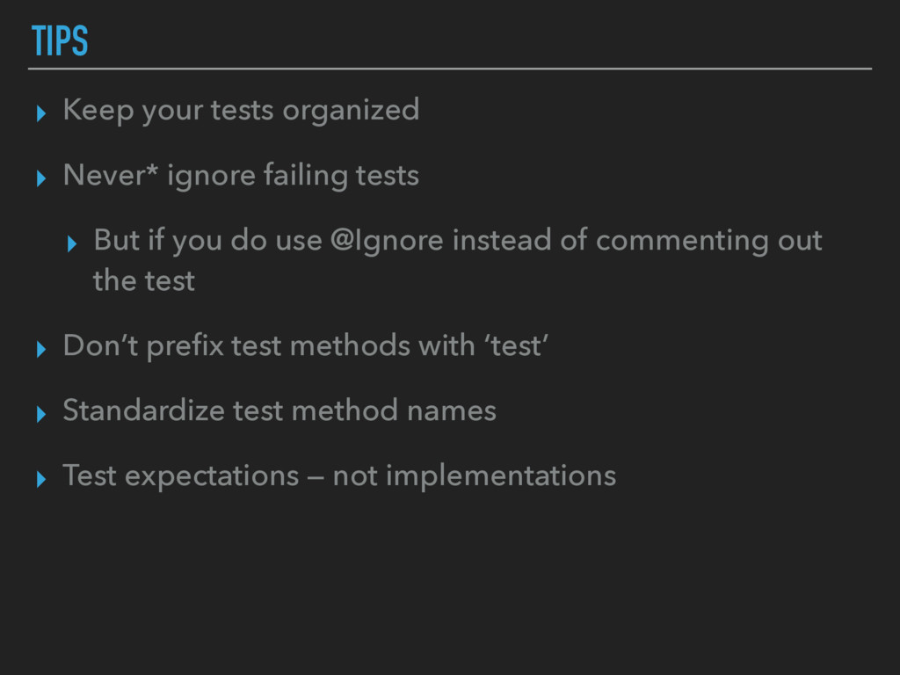Click the arrow bullet beside Keep your tests organized
The width and height of the screenshot is (900, 675).
click(x=41, y=113)
